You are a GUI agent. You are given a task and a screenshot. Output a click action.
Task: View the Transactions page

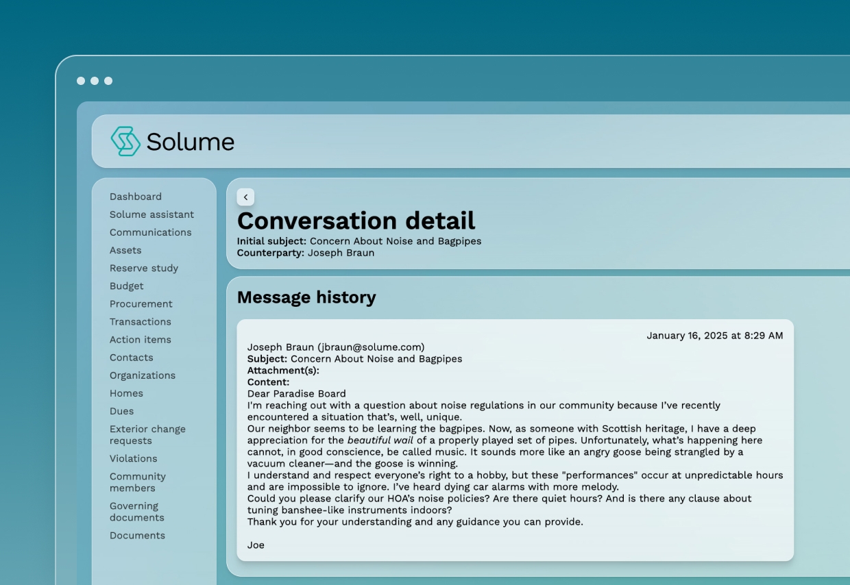pyautogui.click(x=141, y=321)
